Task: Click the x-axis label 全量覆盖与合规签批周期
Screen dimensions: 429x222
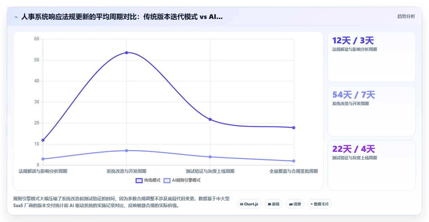Action: click(294, 171)
